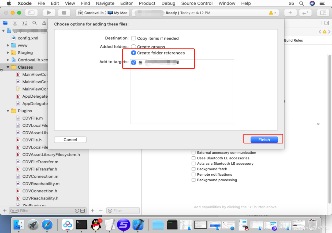332x233 pixels.
Task: Open Finder from the Dock
Action: coord(19,225)
